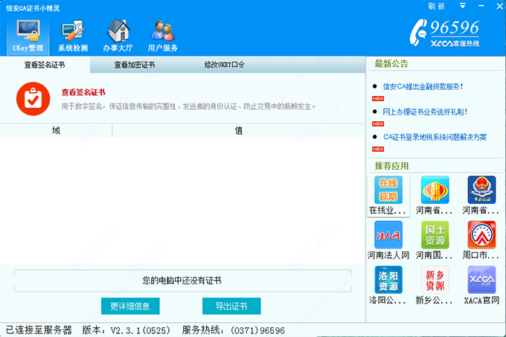Open the 信安CA推出金融贷款服务 announcement
The width and height of the screenshot is (506, 337).
point(423,86)
